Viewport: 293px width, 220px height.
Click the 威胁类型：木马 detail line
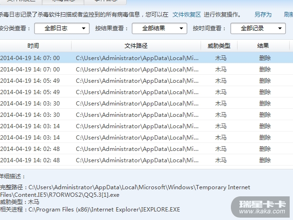tap(19, 202)
